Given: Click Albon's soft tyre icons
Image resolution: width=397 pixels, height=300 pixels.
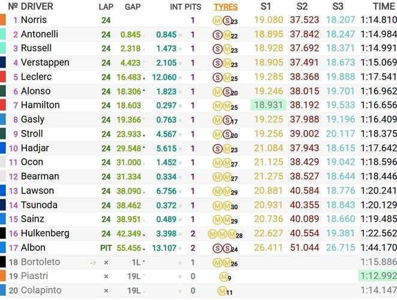Looking at the screenshot, I should [222, 248].
